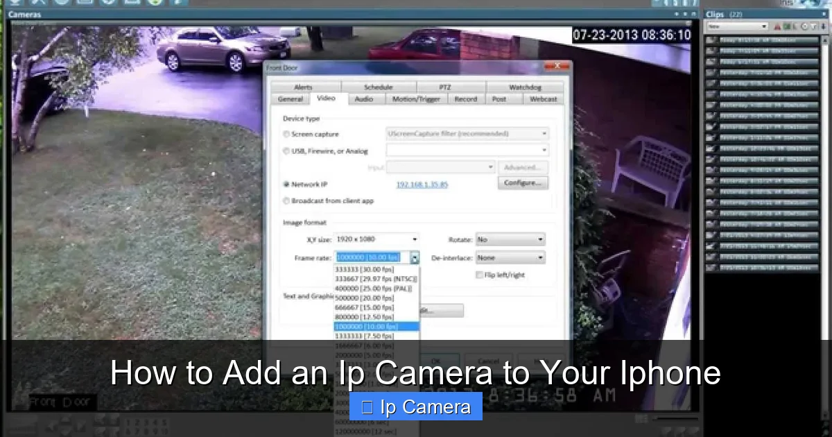Switch to the Motion/Trigger tab
This screenshot has width=832, height=437.
416,99
